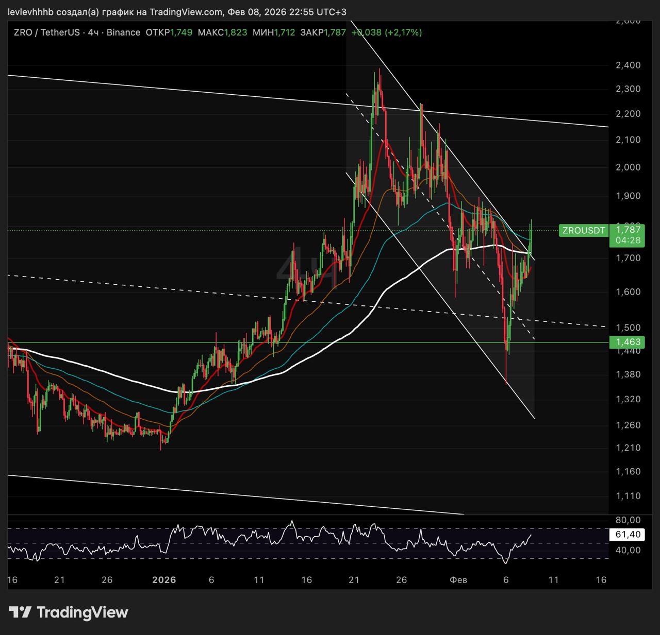Click the RSI 80,00 scale label
The height and width of the screenshot is (635, 660).
[628, 520]
